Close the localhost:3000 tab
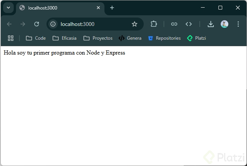 pyautogui.click(x=98, y=8)
